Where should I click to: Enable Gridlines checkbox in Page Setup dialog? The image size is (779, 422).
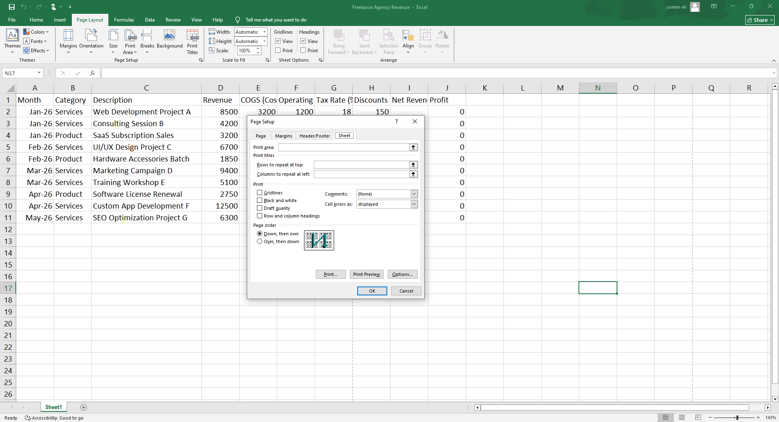click(260, 193)
